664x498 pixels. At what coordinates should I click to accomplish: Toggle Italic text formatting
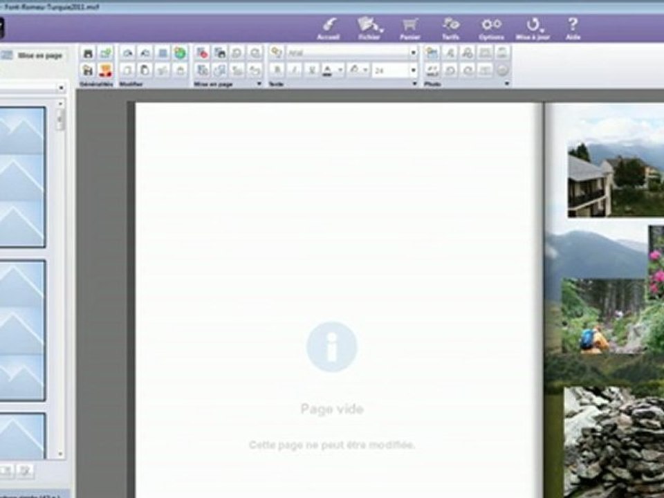(x=295, y=70)
